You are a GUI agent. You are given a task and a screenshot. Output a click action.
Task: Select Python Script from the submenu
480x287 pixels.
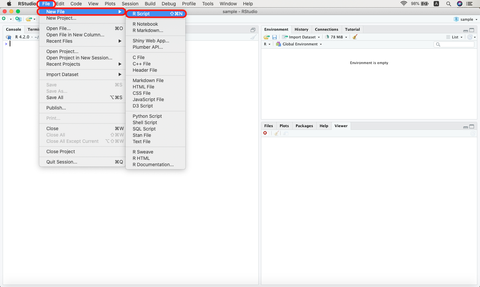click(x=156, y=116)
